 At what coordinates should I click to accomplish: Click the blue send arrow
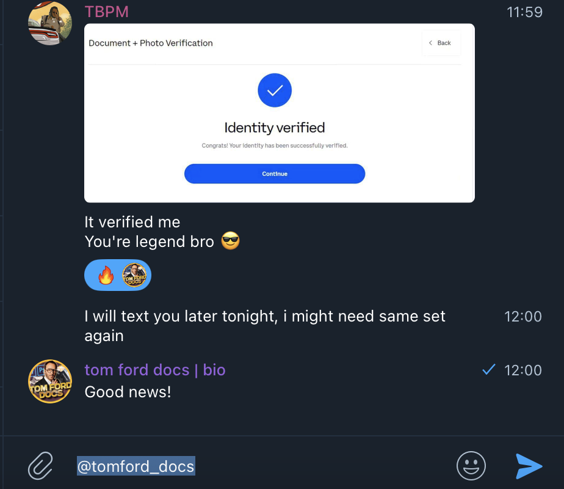point(529,466)
